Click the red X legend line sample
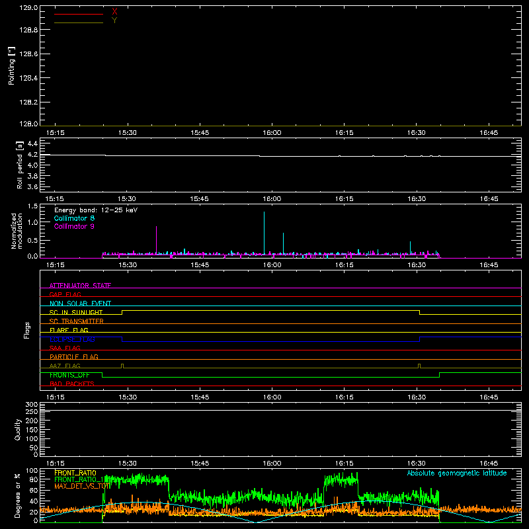 [79, 14]
